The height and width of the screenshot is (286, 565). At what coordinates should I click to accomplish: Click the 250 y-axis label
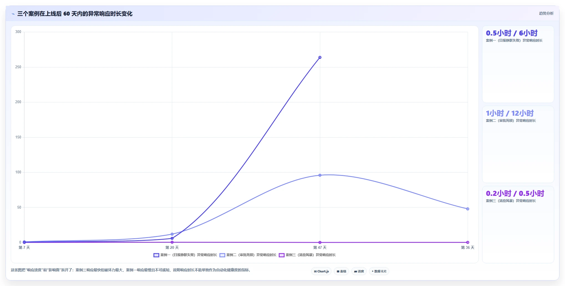(18, 67)
